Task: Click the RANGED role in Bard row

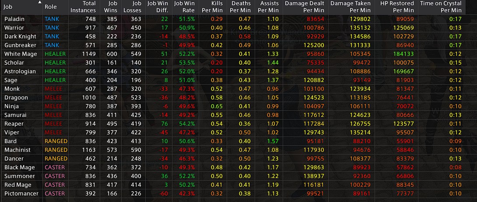Action: pos(56,141)
